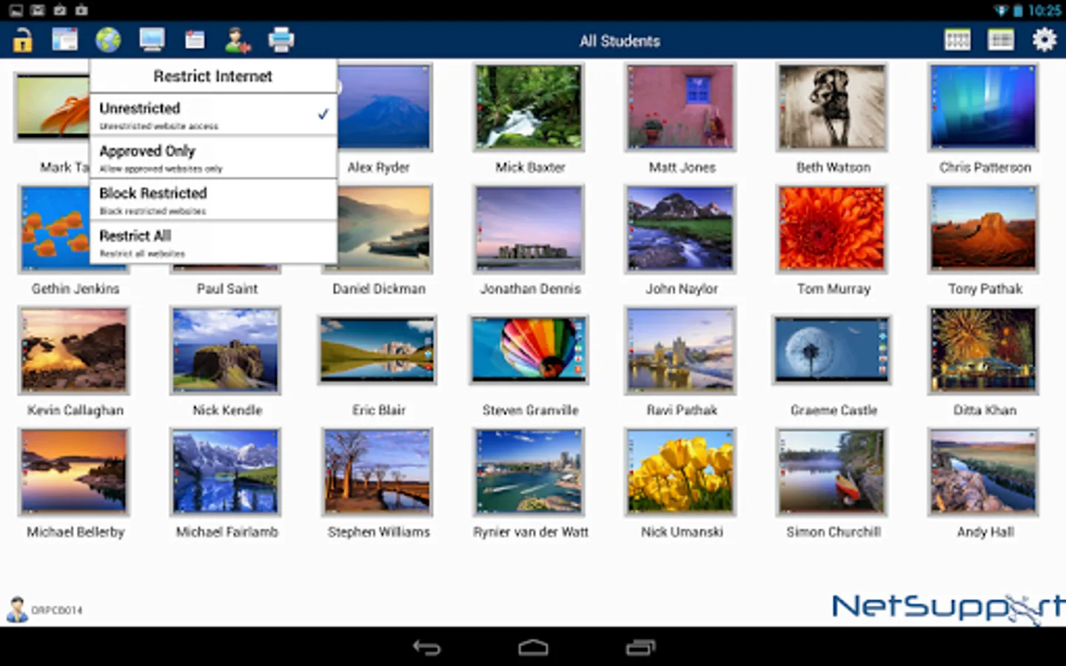This screenshot has height=666, width=1066.
Task: Select Beth Watson's sepia thumbnail
Action: click(x=832, y=107)
